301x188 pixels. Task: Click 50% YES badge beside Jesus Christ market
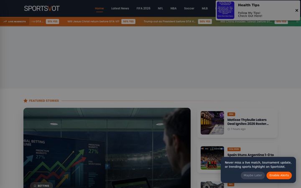(x=128, y=21)
